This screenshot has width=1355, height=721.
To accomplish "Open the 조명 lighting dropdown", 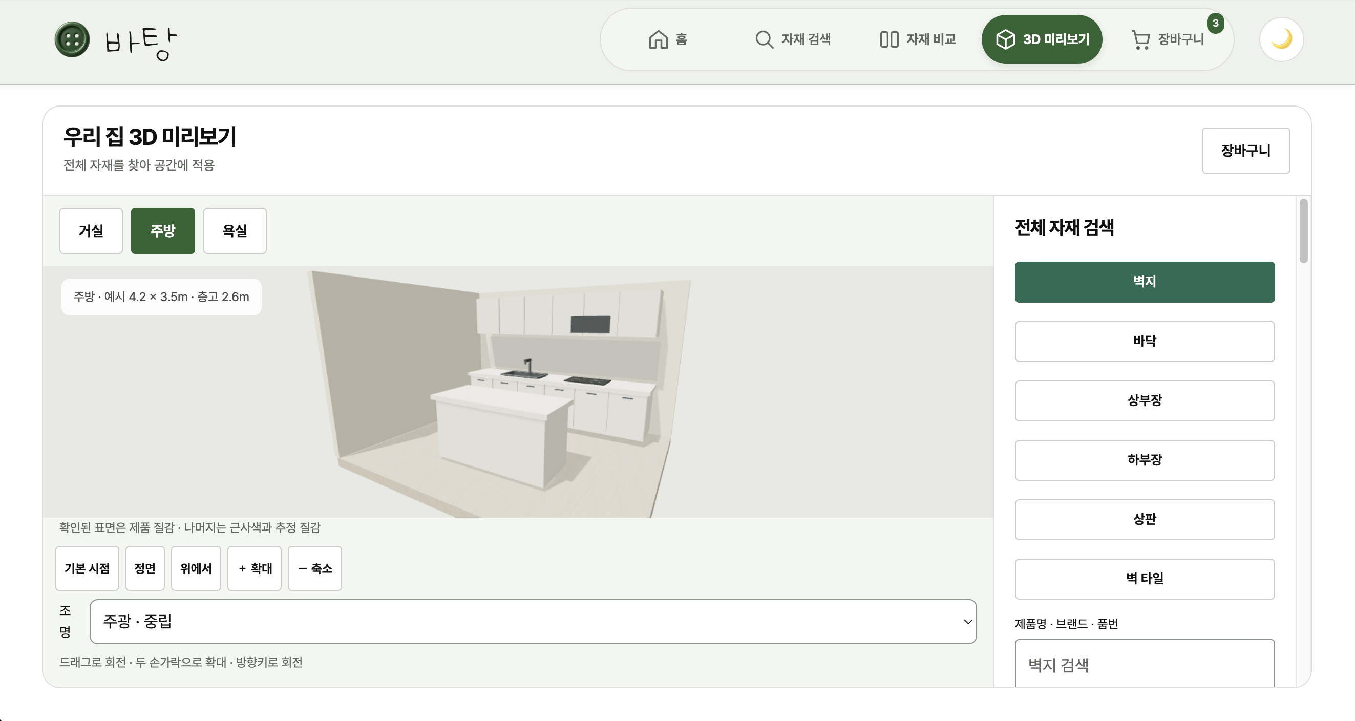I will pos(534,622).
